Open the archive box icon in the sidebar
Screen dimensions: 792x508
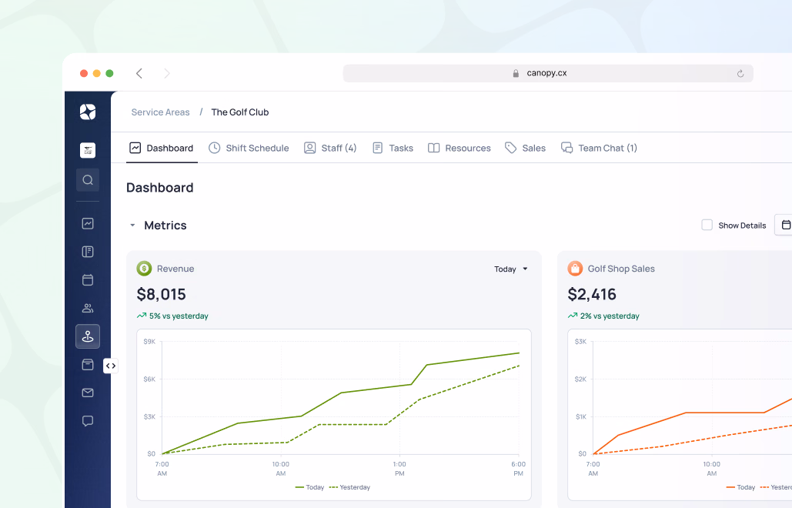[x=88, y=365]
